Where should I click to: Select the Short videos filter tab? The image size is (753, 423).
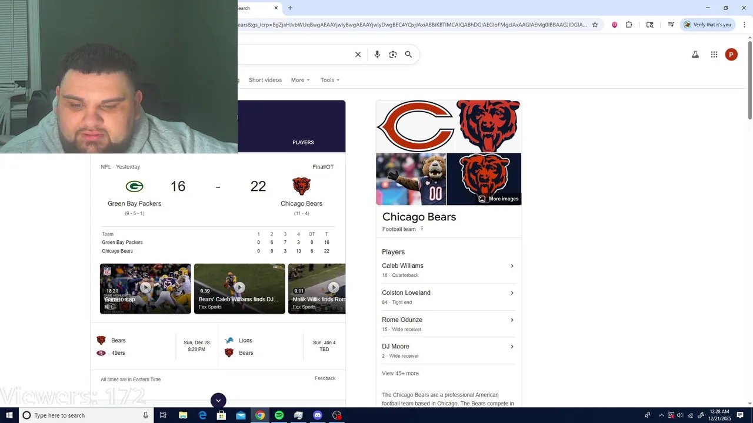265,80
